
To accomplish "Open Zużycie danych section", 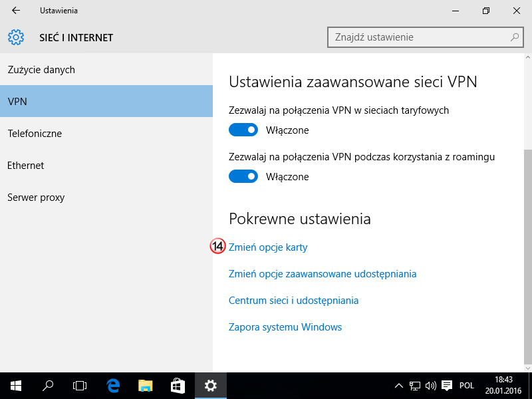I will (x=106, y=70).
